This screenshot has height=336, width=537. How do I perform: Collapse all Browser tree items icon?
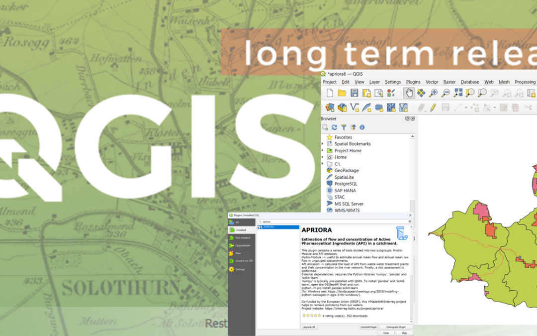[x=353, y=127]
